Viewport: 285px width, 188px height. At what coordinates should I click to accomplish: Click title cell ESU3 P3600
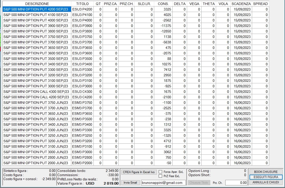(82, 53)
